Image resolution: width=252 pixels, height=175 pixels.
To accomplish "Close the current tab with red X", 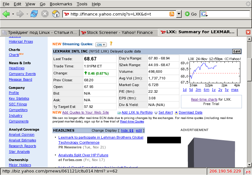I will 248,32.
